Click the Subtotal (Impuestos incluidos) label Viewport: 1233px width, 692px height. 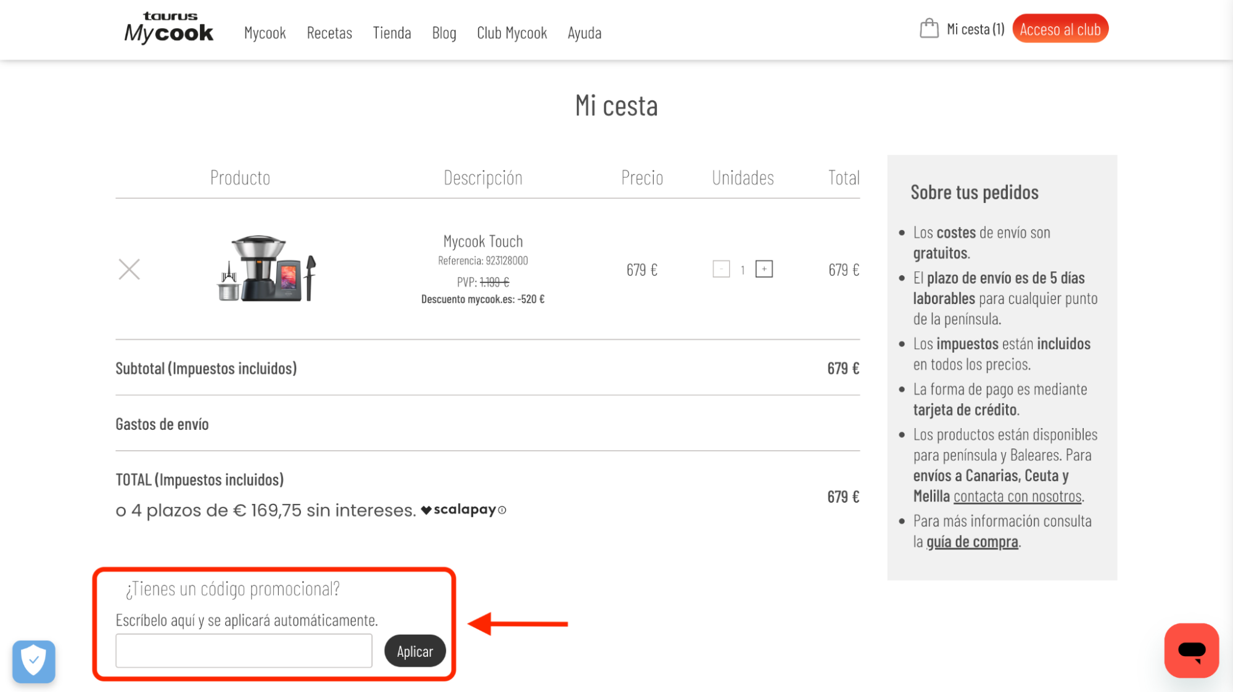coord(206,368)
